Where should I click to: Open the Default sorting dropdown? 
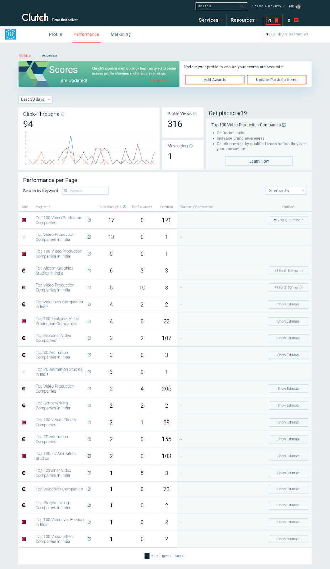tap(286, 191)
